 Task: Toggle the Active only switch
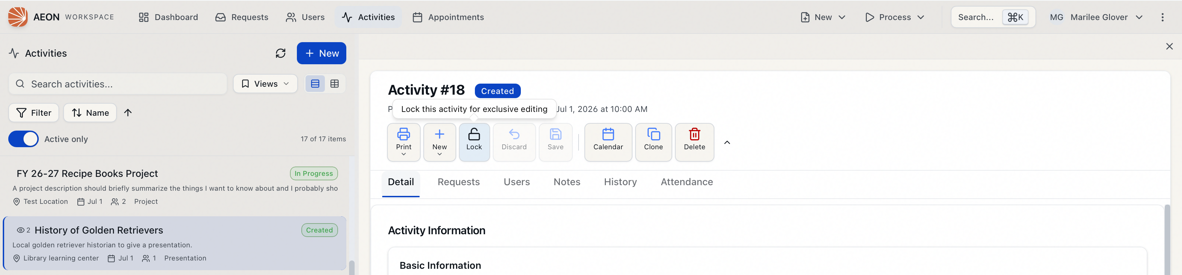pos(24,139)
